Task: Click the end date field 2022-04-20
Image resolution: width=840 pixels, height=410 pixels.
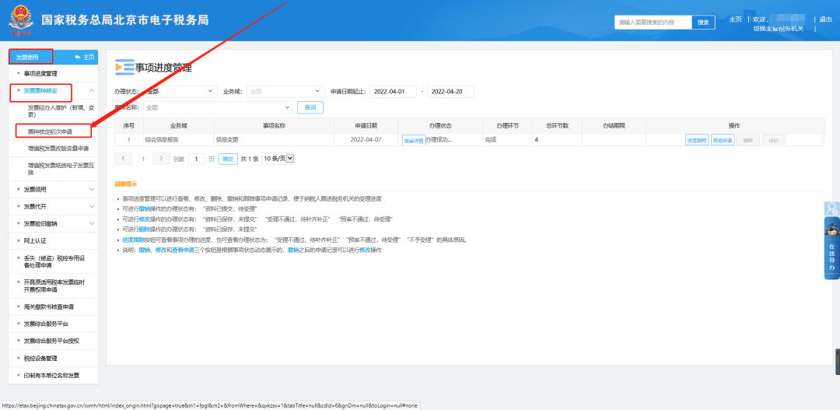Action: [451, 92]
